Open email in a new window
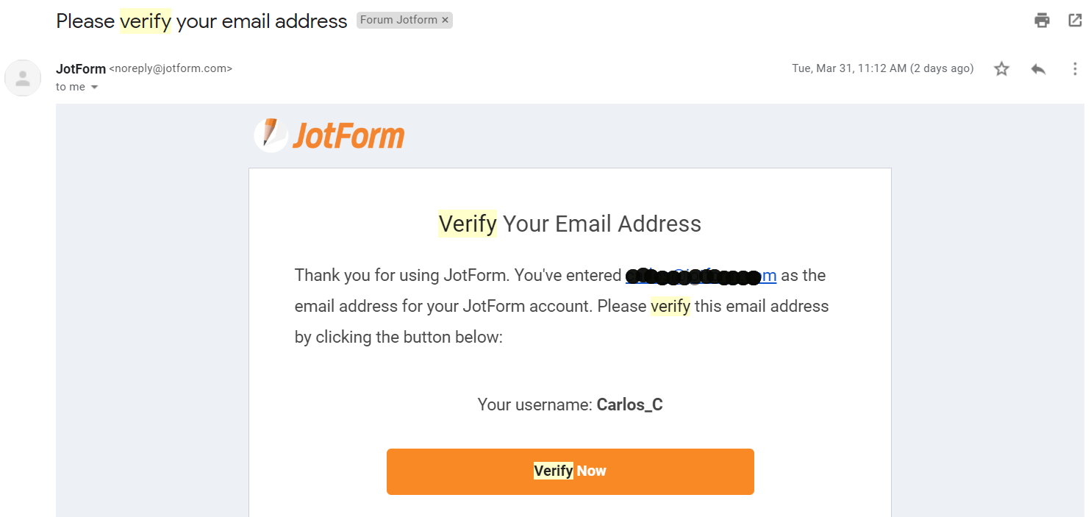 tap(1075, 20)
